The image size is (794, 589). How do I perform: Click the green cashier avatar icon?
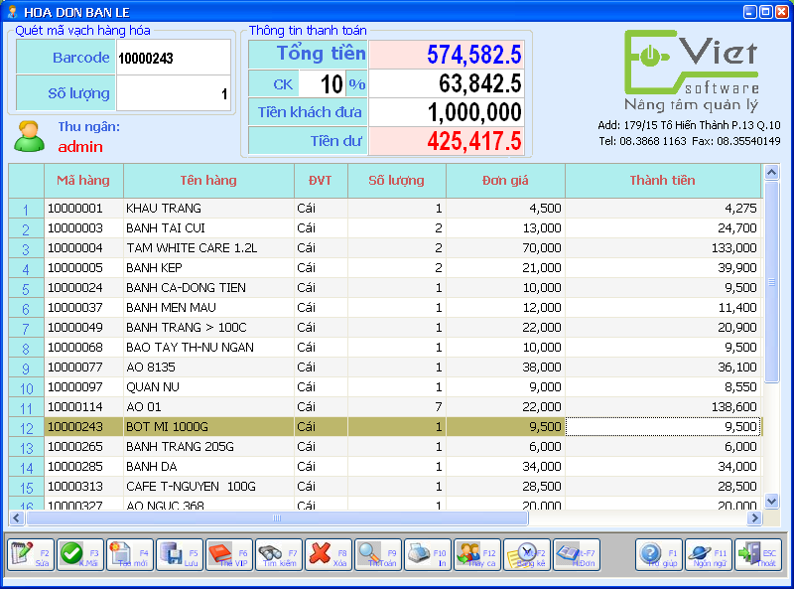pos(29,136)
